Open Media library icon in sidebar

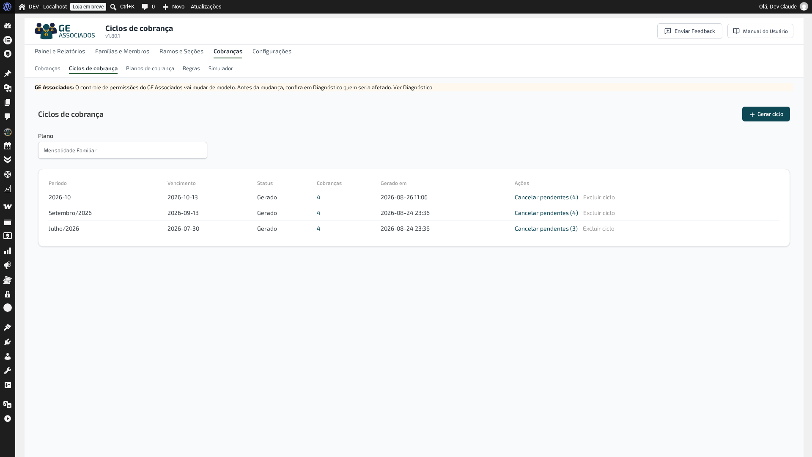click(x=8, y=88)
